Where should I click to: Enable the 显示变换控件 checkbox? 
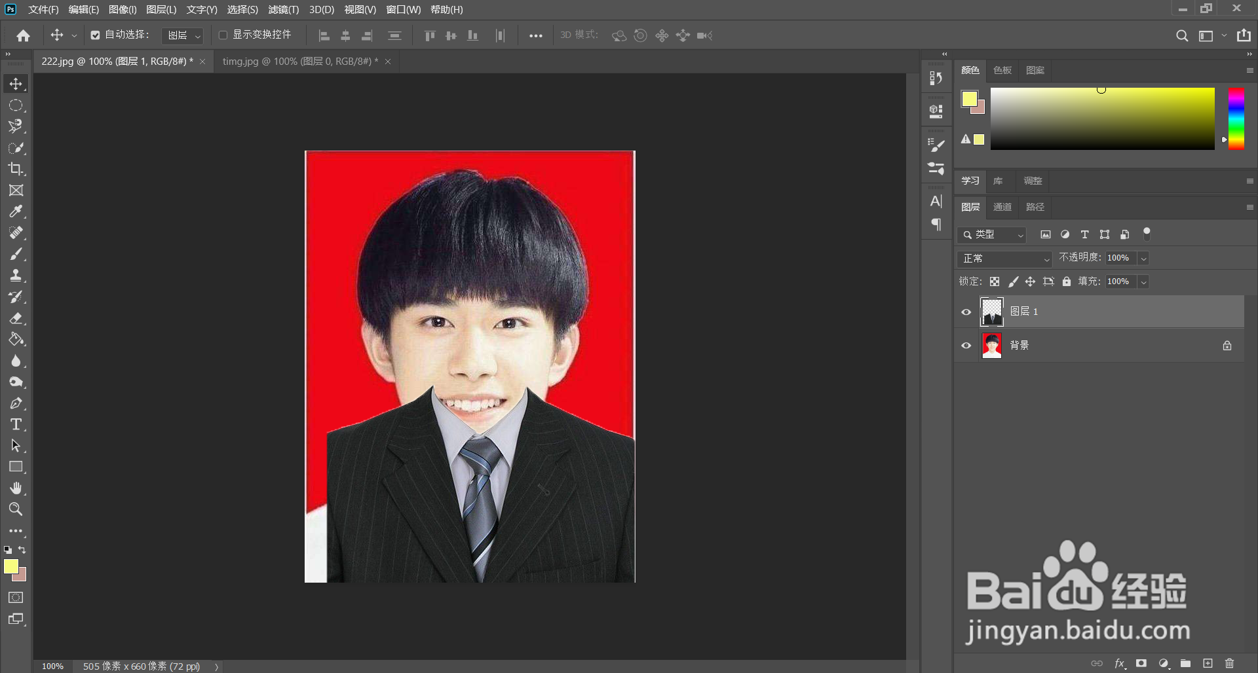[223, 35]
